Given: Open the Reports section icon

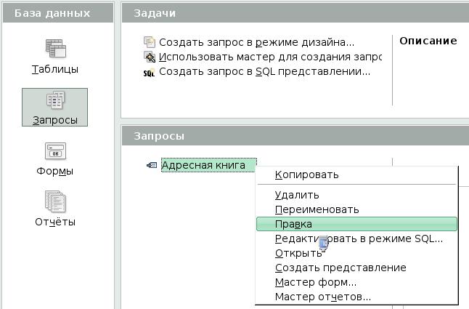Looking at the screenshot, I should tap(55, 201).
